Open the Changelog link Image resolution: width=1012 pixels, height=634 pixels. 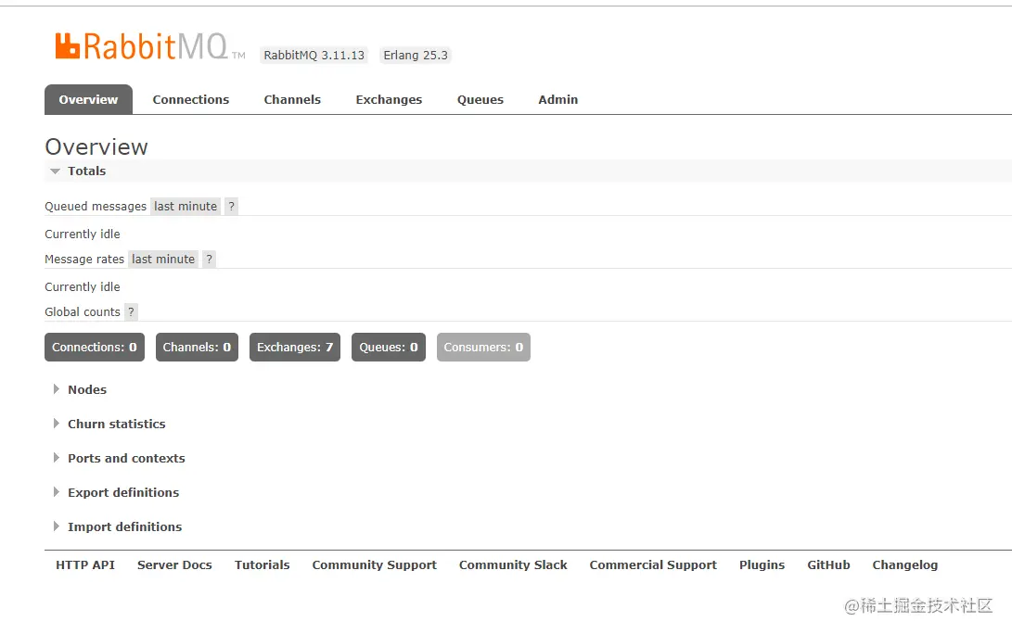904,565
